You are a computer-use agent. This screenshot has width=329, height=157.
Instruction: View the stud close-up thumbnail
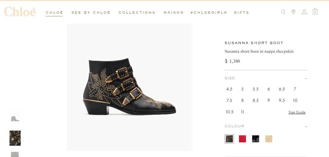click(x=15, y=138)
